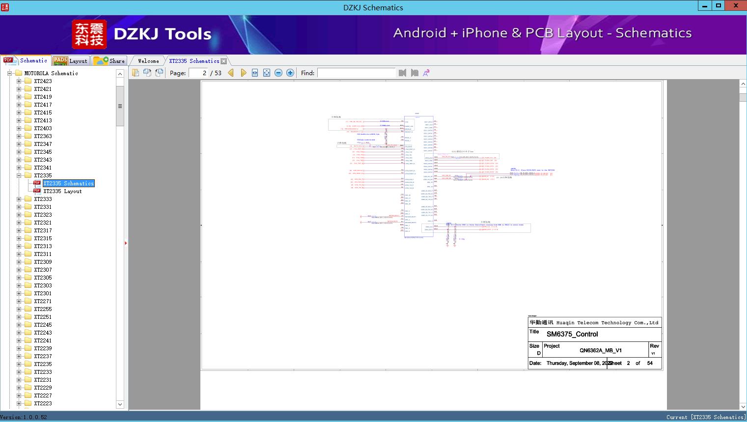Viewport: 747px width, 422px height.
Task: Click the copy document icon in toolbar
Action: point(136,73)
